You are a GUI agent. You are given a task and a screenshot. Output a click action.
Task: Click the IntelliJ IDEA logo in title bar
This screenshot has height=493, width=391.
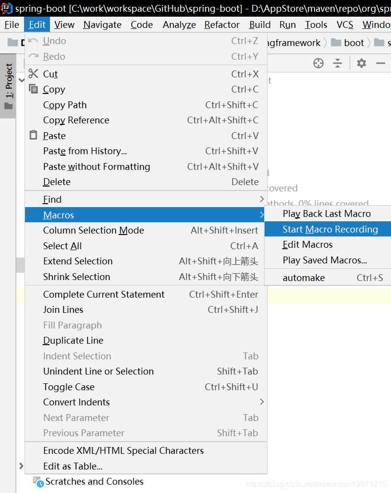6,7
